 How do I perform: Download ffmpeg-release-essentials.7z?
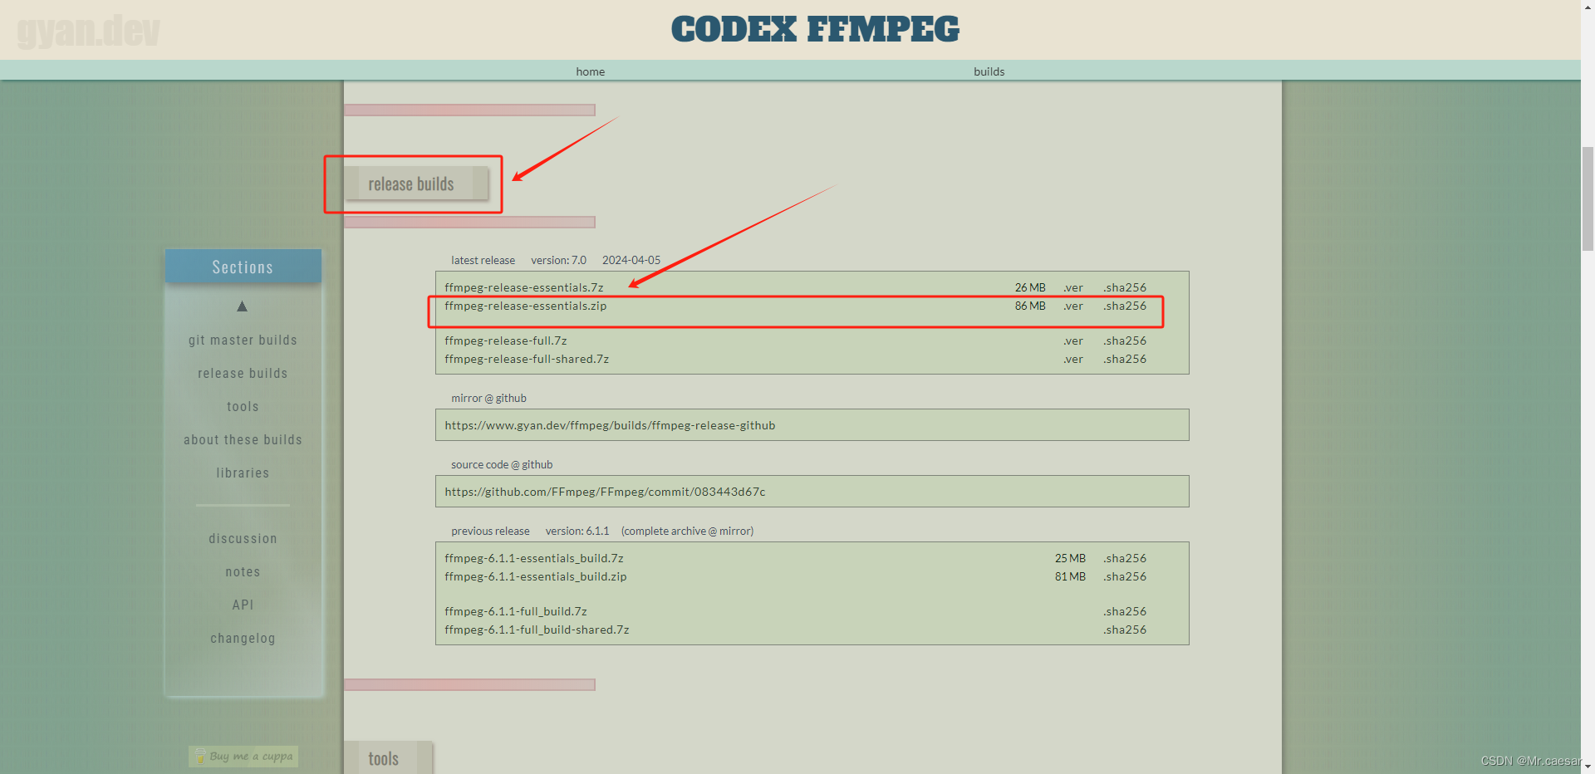tap(523, 287)
